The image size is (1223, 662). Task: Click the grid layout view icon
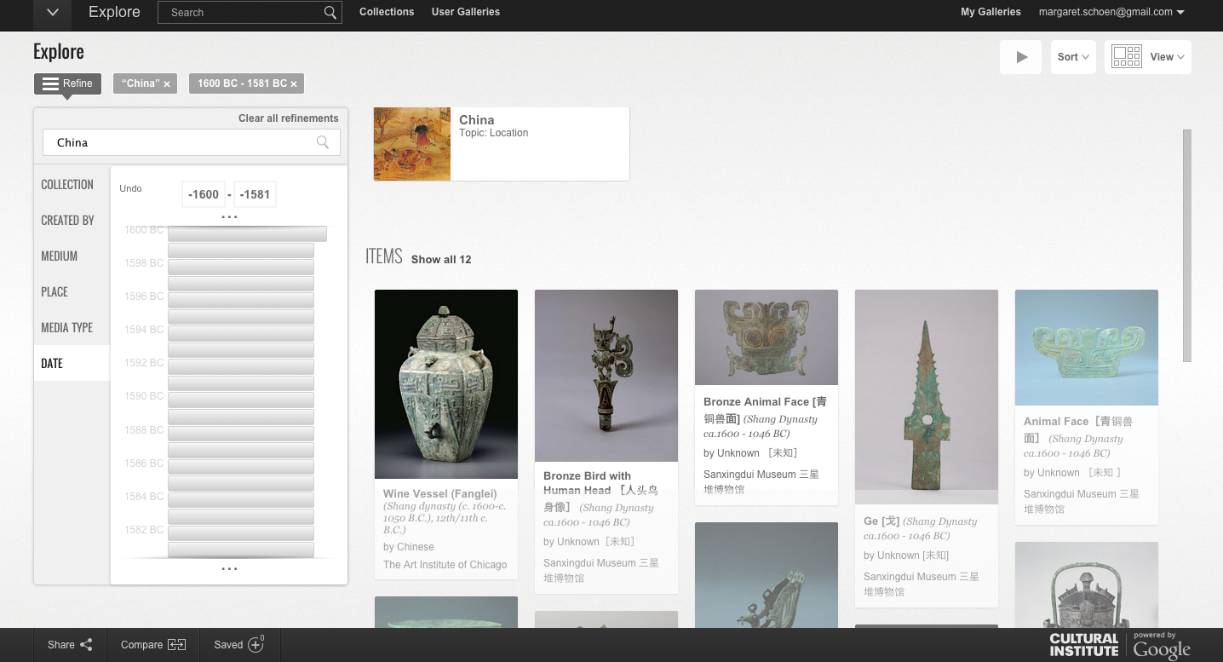click(1126, 57)
